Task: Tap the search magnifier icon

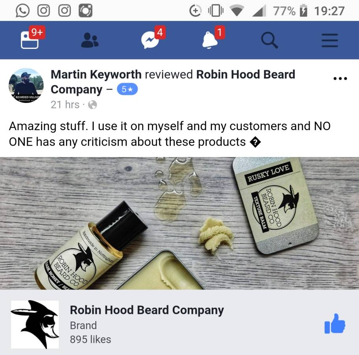Action: click(269, 40)
